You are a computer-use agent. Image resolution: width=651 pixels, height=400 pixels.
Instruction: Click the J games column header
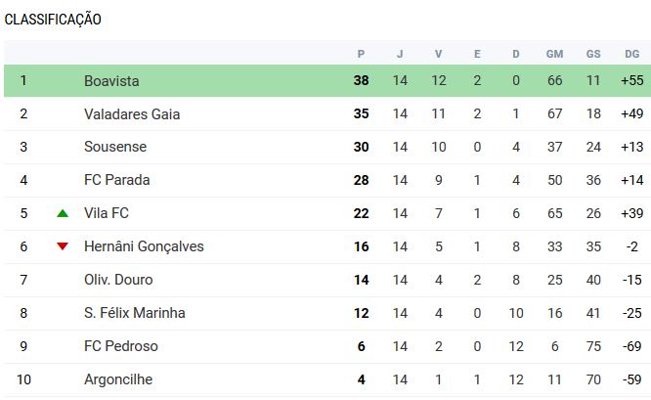[x=400, y=54]
